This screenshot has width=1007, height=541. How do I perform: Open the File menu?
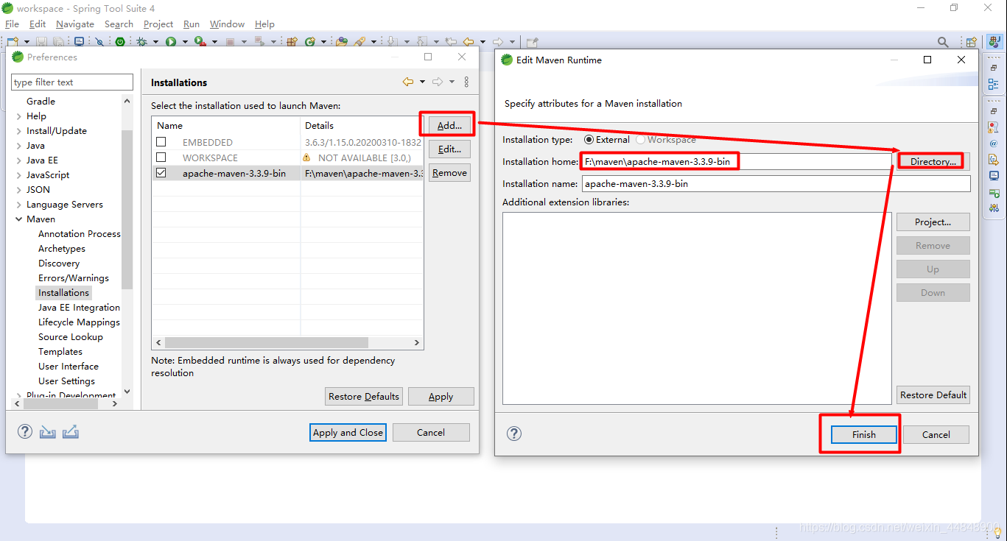12,24
